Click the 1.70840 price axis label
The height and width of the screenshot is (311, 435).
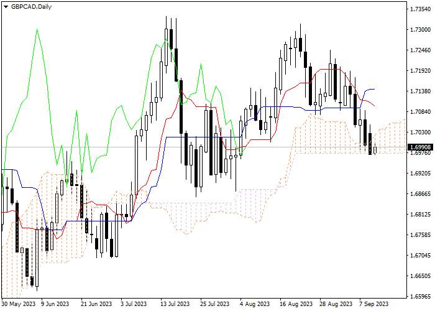(420, 112)
